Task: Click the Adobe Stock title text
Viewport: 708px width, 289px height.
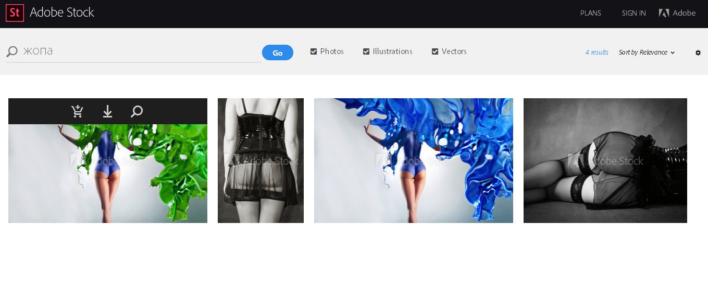Action: (x=62, y=12)
